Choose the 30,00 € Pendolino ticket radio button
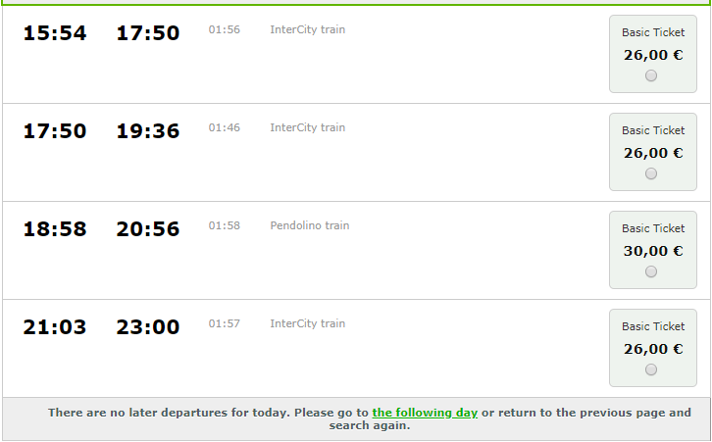 tap(651, 272)
